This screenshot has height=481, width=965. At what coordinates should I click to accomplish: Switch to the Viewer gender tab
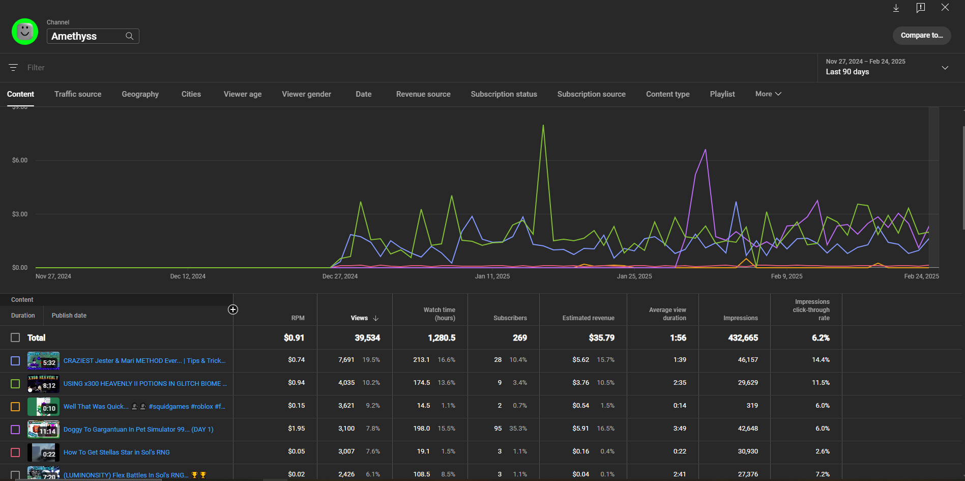307,94
